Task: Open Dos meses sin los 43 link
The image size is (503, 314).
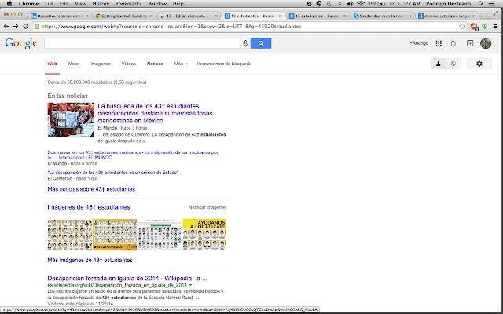Action: tap(133, 155)
